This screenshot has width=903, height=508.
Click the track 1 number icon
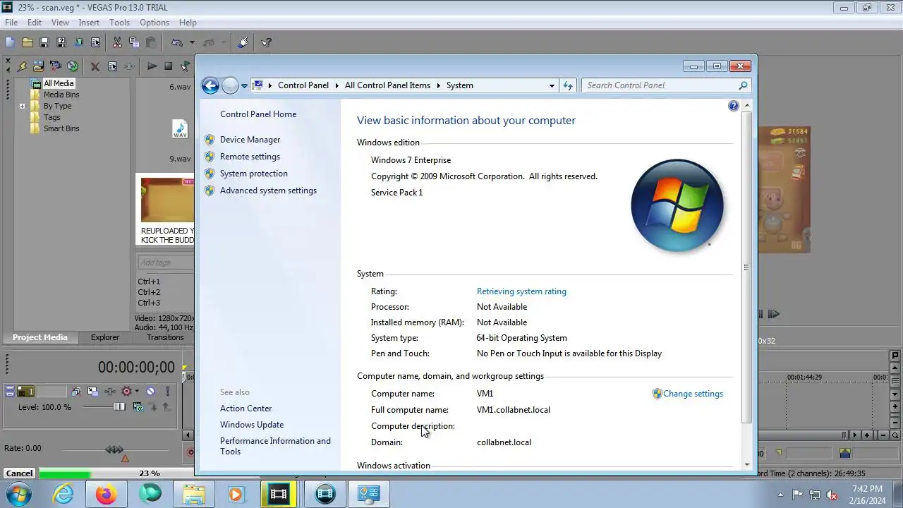pos(26,392)
